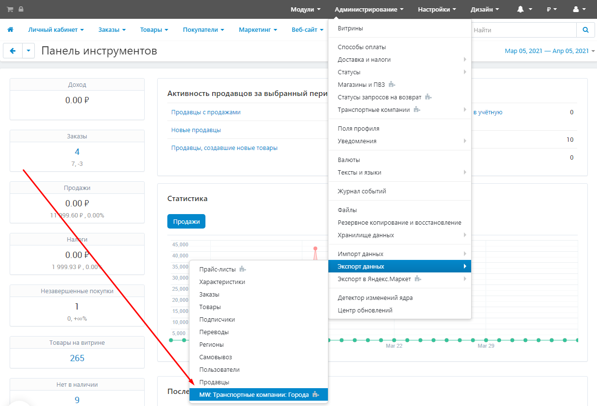Viewport: 597px width, 406px height.
Task: Open the notifications bell menu
Action: [x=524, y=9]
